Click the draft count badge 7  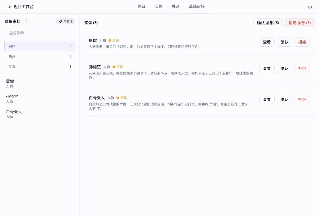click(26, 21)
